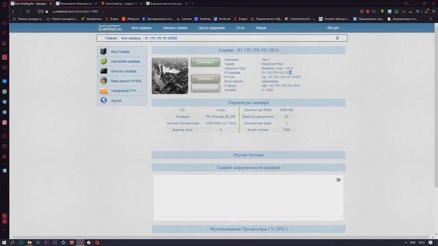The image size is (438, 246).
Task: Open "Настройки сервера" sidebar link
Action: [125, 61]
